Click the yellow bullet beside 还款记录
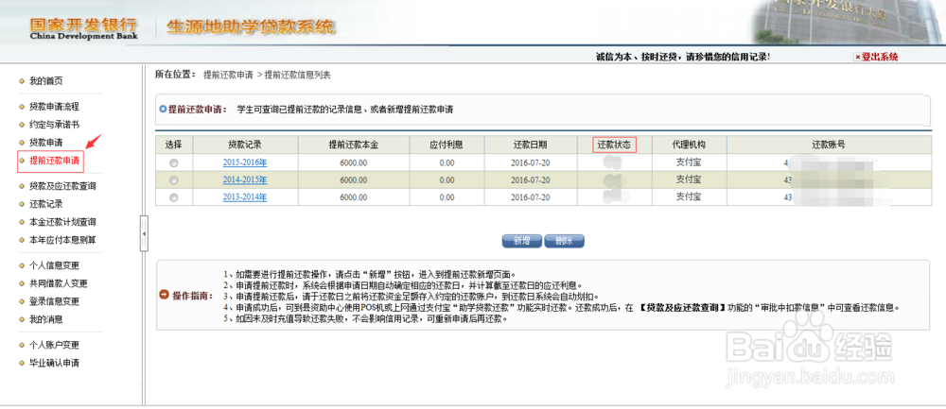The width and height of the screenshot is (946, 409). (22, 205)
